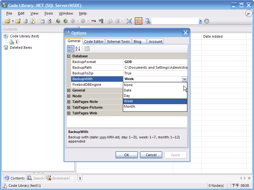The height and width of the screenshot is (190, 254).
Task: Switch property grid to Alphabetical sort
Action: point(78,49)
